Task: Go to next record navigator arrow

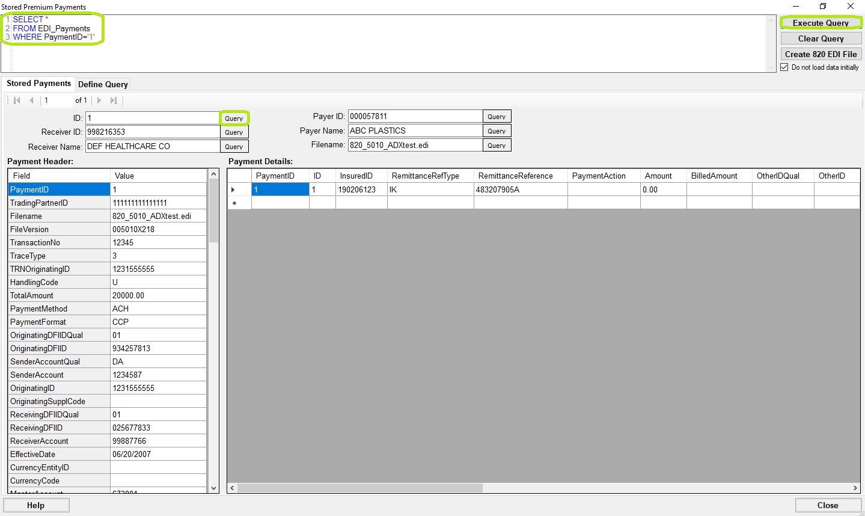Action: click(x=99, y=100)
